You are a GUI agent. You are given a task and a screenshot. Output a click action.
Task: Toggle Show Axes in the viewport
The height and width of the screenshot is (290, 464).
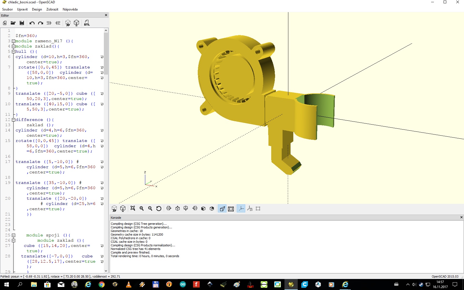(241, 209)
